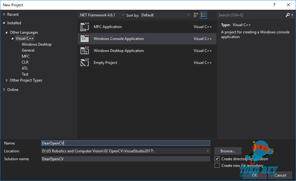Enable Create new Git repository checkbox

click(x=217, y=165)
